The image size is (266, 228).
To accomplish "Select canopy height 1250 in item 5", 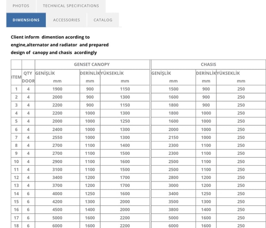I will click(125, 121).
